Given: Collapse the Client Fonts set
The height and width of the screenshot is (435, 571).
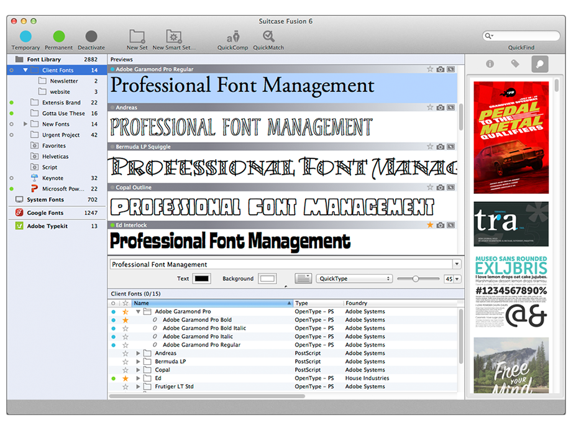Looking at the screenshot, I should (x=25, y=70).
